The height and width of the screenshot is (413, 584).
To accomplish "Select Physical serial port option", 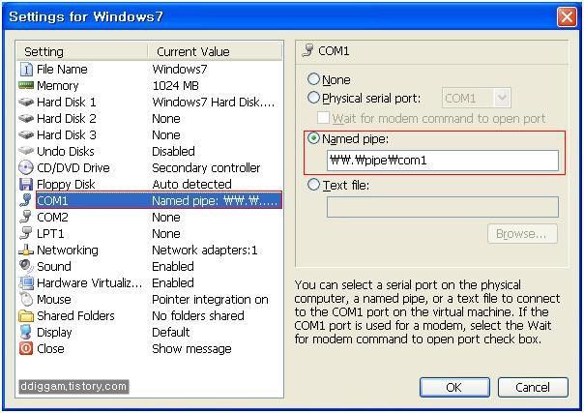I will pyautogui.click(x=313, y=98).
